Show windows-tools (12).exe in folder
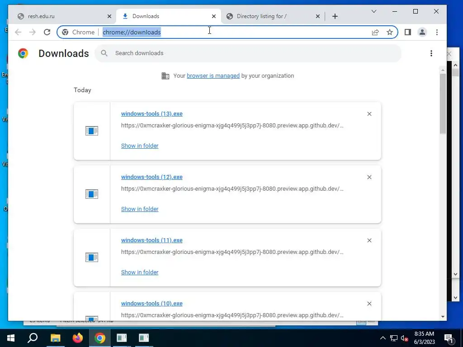This screenshot has height=347, width=463. click(140, 209)
